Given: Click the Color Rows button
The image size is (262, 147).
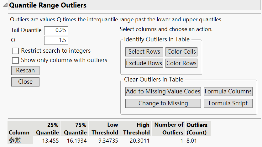Looking at the screenshot, I should pyautogui.click(x=181, y=63).
